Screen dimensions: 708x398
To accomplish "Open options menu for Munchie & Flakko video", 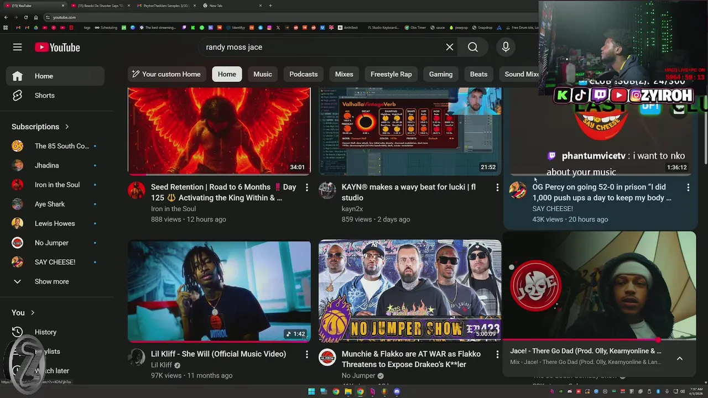I will pos(497,355).
